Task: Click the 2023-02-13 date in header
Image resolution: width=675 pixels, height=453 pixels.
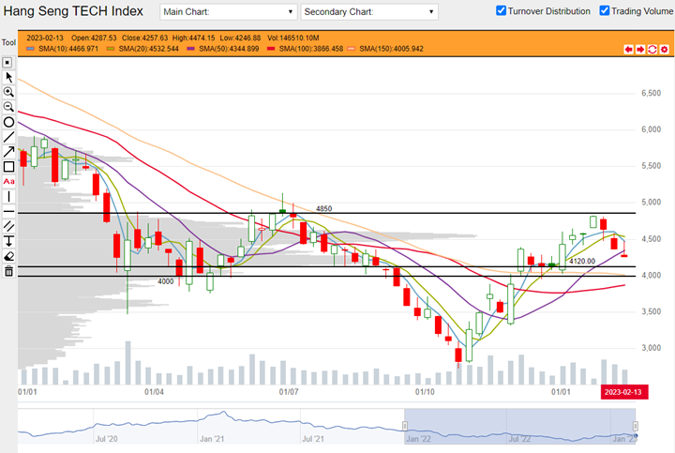Action: (x=45, y=38)
